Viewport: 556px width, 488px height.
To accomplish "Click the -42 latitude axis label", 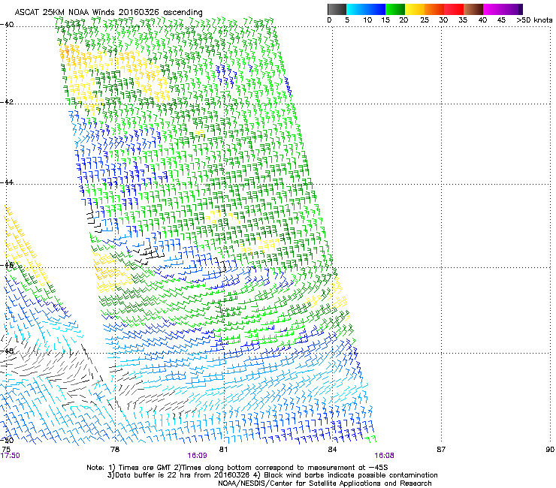I will (7, 102).
